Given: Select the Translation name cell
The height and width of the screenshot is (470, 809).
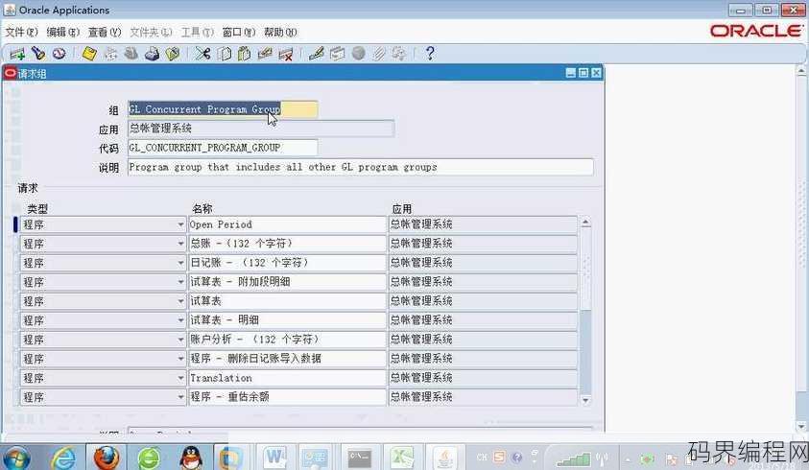Looking at the screenshot, I should click(x=287, y=378).
